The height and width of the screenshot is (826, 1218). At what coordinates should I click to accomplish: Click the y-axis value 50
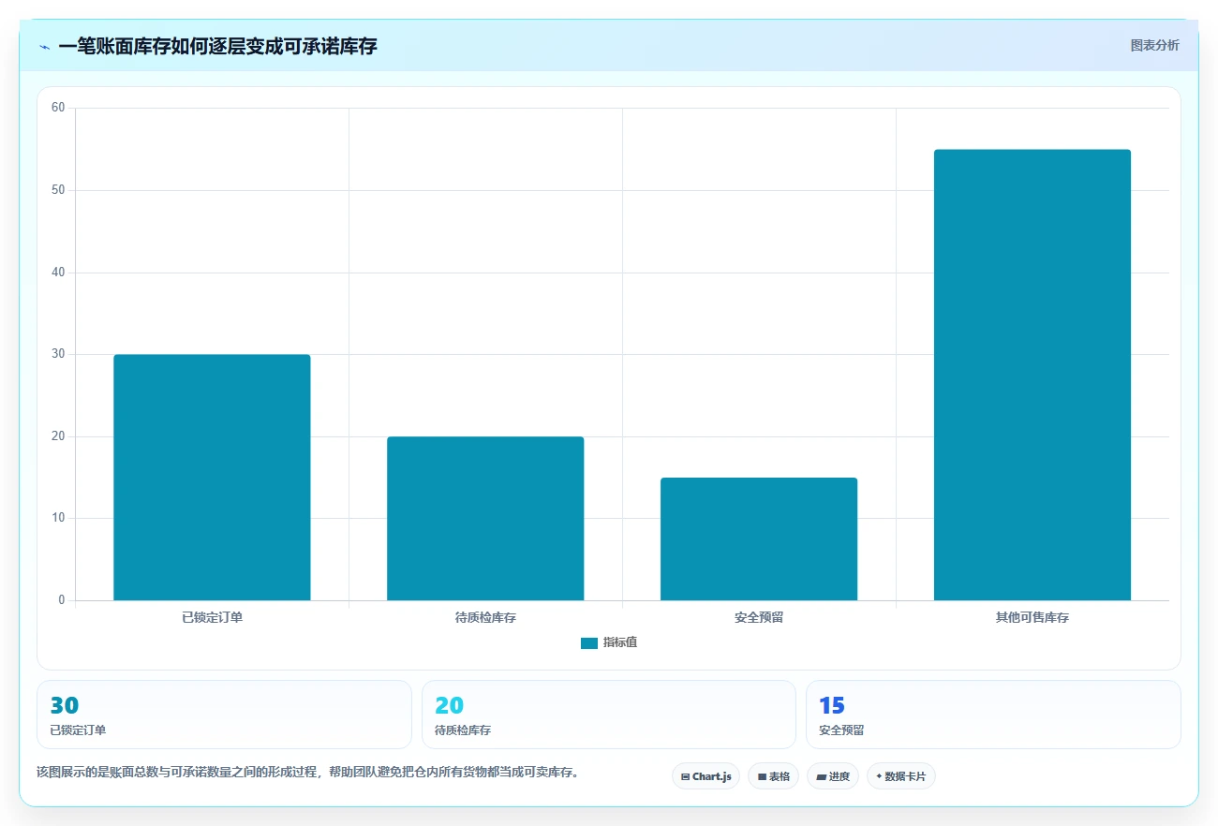(x=58, y=190)
